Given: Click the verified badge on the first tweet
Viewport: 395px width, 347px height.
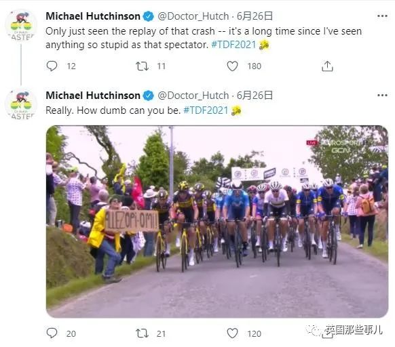Looking at the screenshot, I should (149, 16).
